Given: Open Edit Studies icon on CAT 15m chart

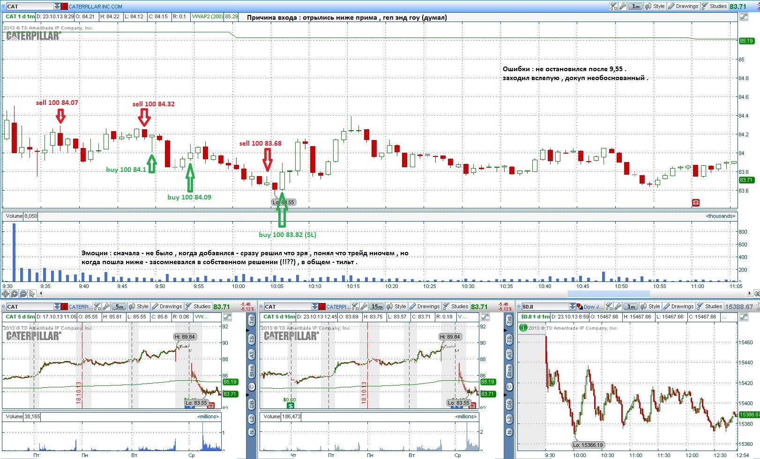Looking at the screenshot, I should [355, 306].
